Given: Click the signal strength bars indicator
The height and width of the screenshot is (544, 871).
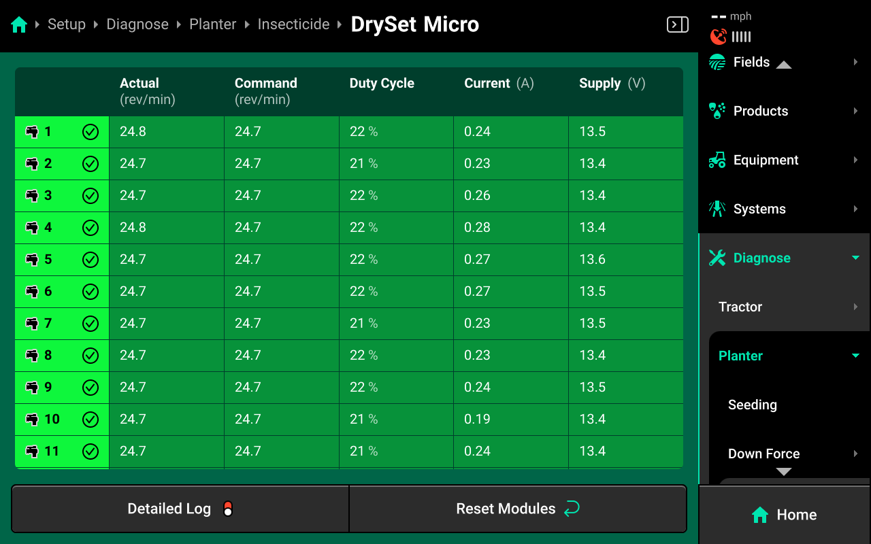Looking at the screenshot, I should tap(742, 37).
